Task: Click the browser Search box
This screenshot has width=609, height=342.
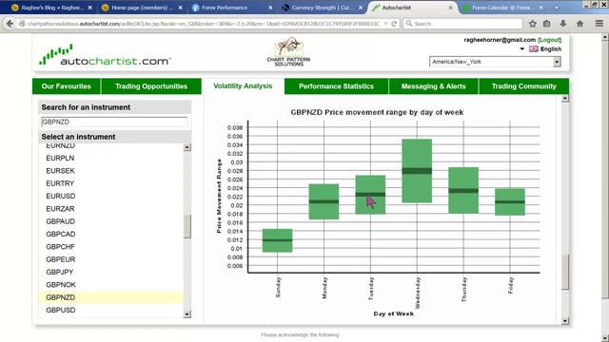Action: (x=463, y=24)
